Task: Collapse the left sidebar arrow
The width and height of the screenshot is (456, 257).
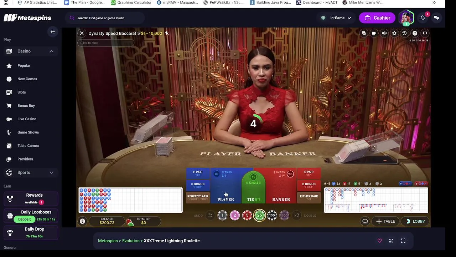Action: point(52,32)
